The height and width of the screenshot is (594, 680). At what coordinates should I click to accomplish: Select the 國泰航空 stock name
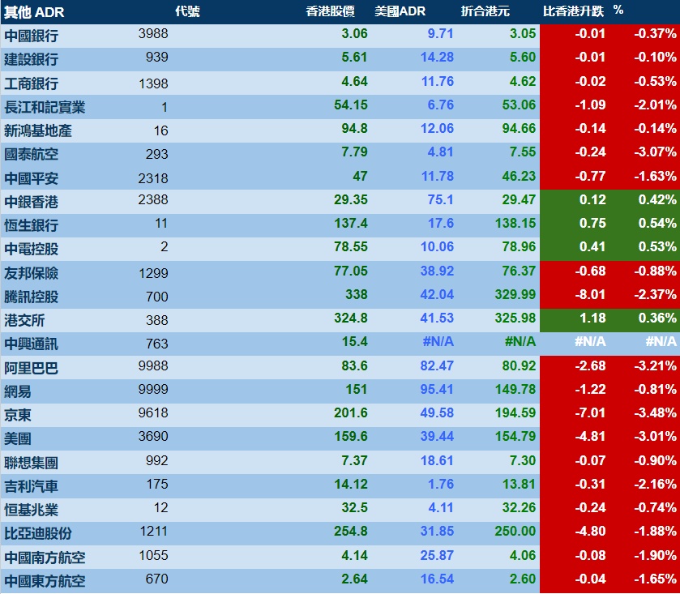click(32, 154)
